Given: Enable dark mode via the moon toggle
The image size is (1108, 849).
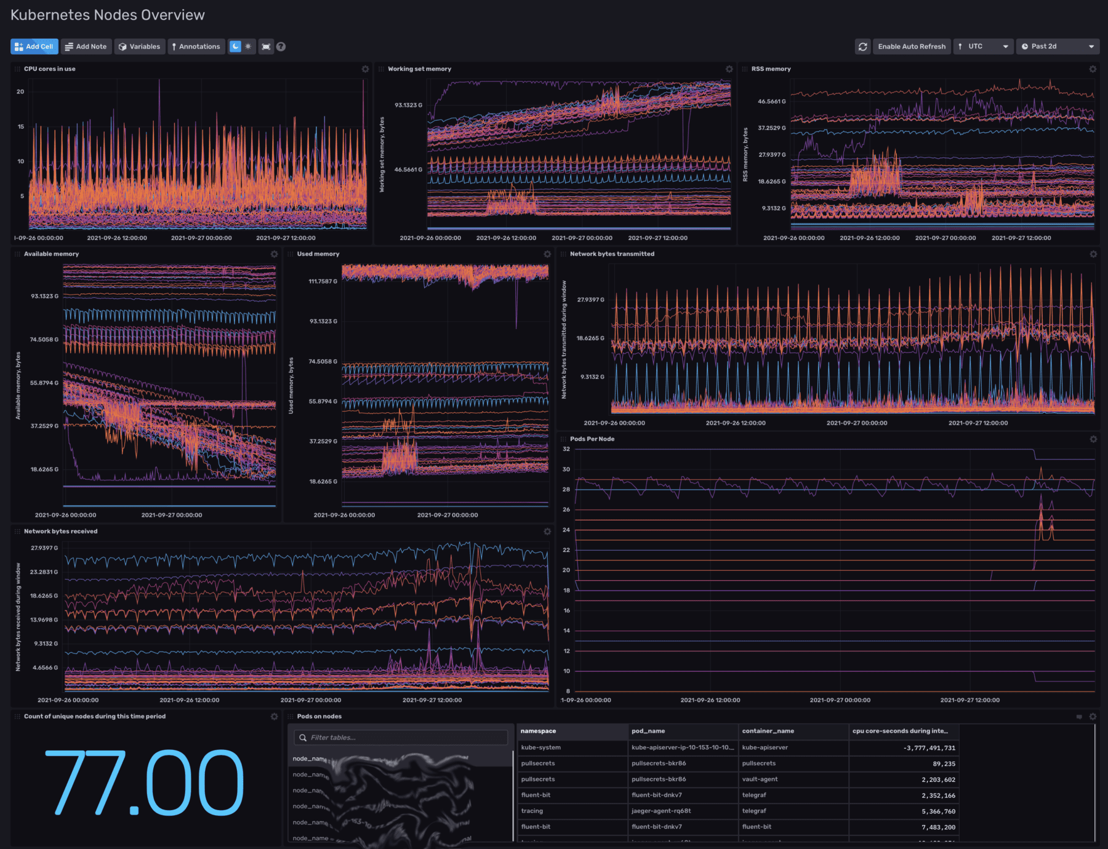Looking at the screenshot, I should [x=236, y=46].
